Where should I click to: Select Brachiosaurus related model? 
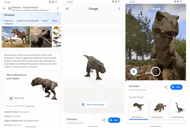[178, 110]
